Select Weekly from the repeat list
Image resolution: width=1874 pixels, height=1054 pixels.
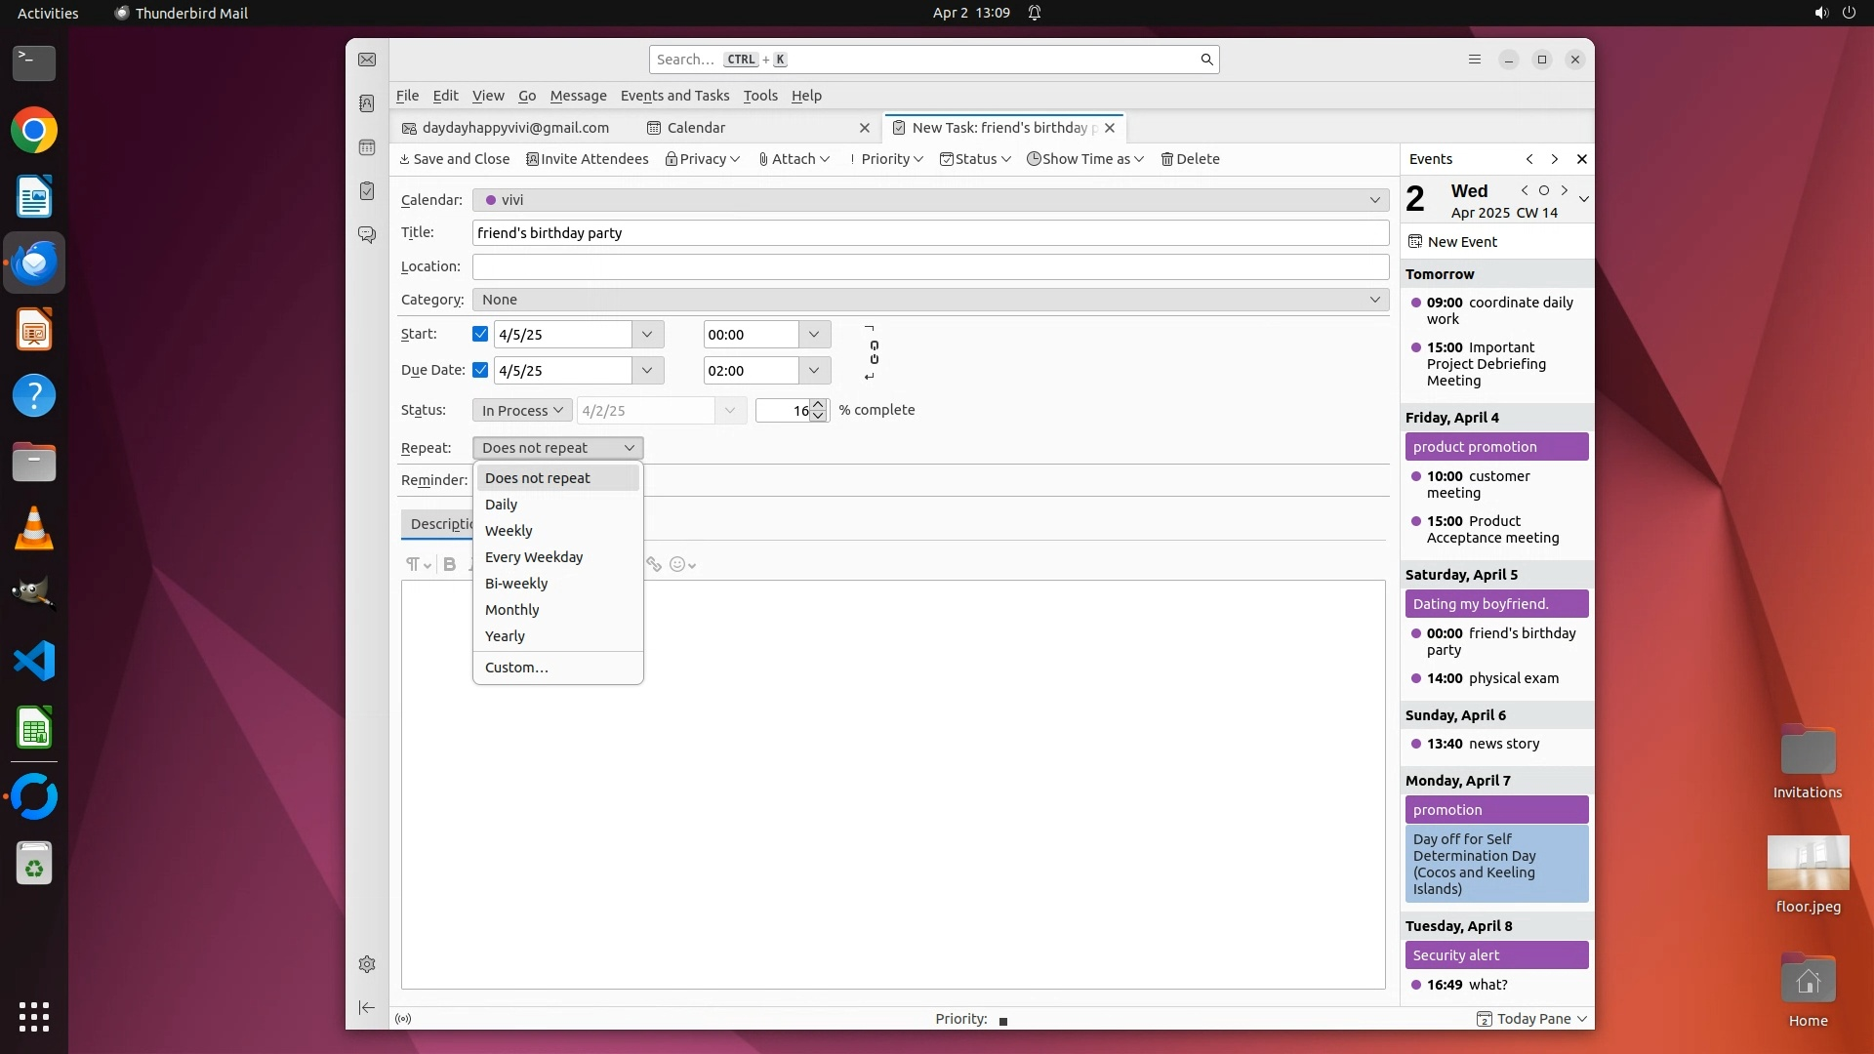[509, 531]
